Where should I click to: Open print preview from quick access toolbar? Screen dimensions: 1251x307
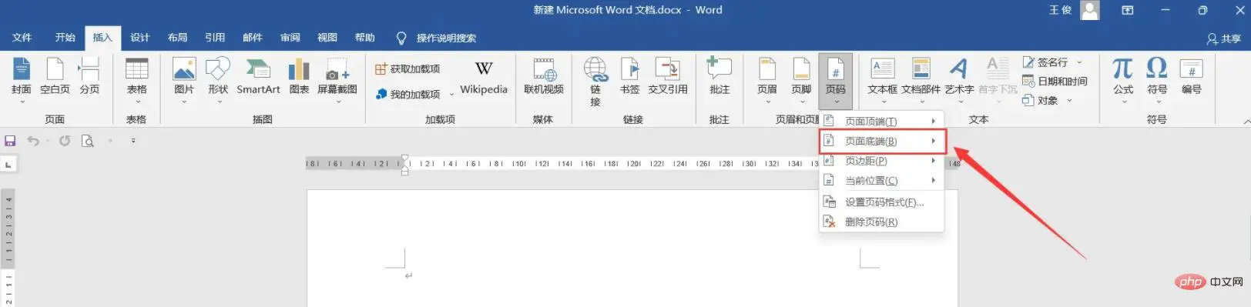[88, 141]
